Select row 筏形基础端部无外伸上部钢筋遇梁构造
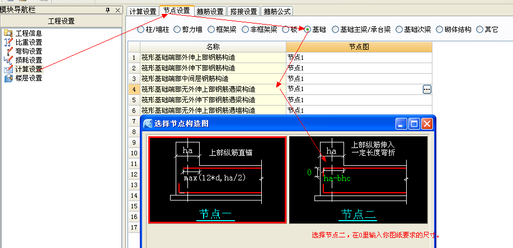Image resolution: width=513 pixels, height=248 pixels. point(213,89)
